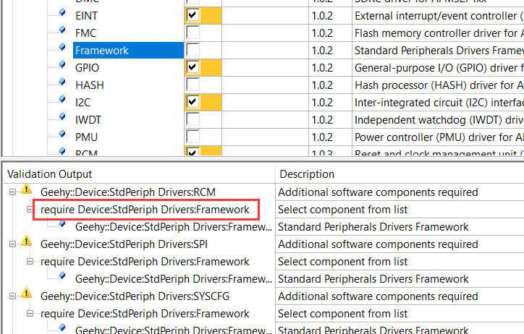This screenshot has height=334, width=524.
Task: Click the blue diamond icon beside GPIO
Action: pos(62,65)
